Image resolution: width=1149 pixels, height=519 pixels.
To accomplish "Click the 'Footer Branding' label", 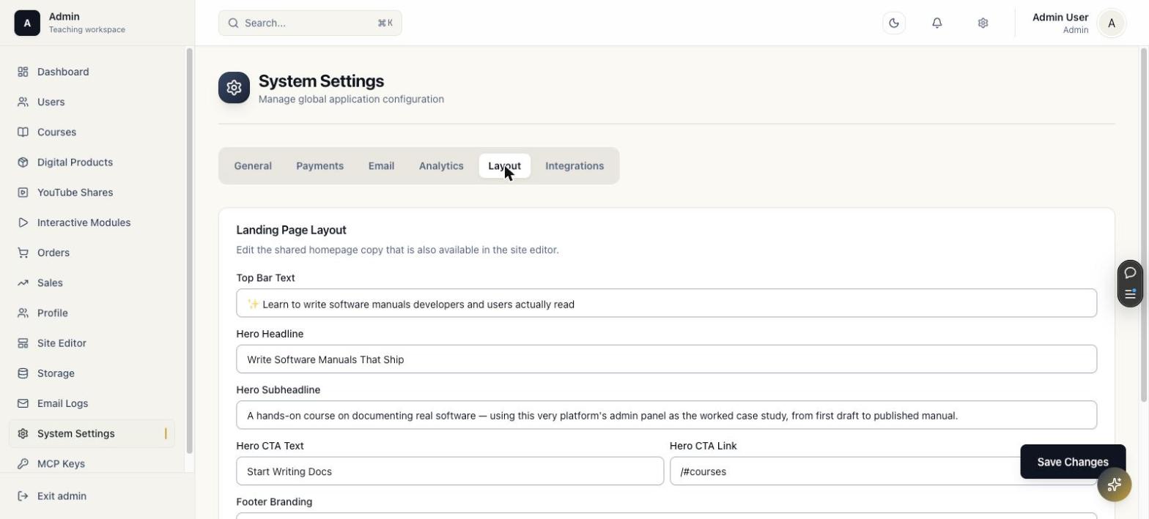I will [274, 501].
